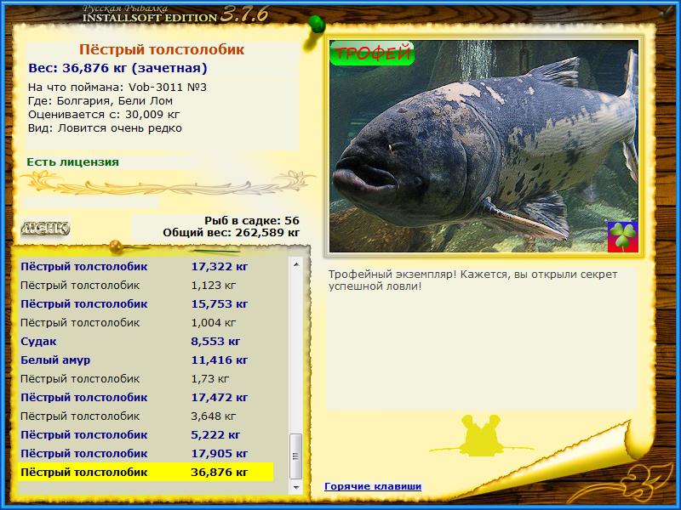The image size is (681, 510).
Task: Click the Вид: Ловится очень редко line
Action: point(105,128)
